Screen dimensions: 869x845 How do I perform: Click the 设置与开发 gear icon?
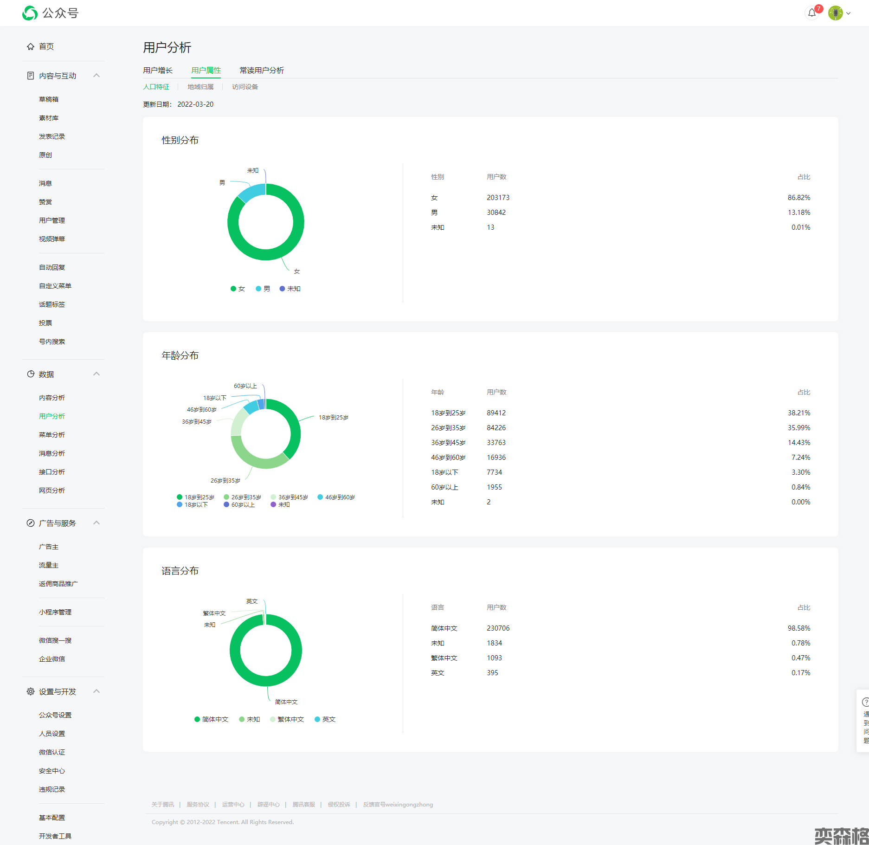tap(31, 691)
